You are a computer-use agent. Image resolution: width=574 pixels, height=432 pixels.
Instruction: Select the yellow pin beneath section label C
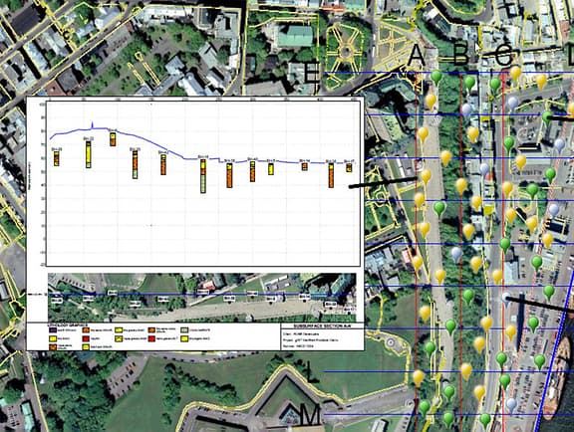(516, 74)
